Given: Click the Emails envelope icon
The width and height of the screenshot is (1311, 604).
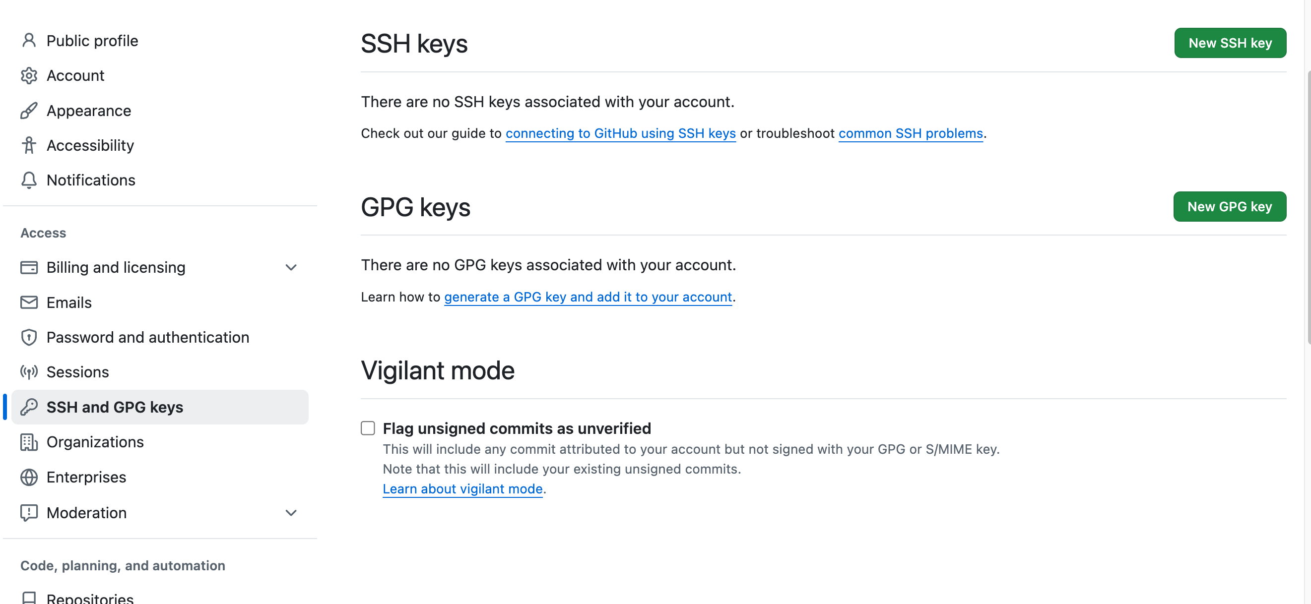Looking at the screenshot, I should (x=29, y=302).
